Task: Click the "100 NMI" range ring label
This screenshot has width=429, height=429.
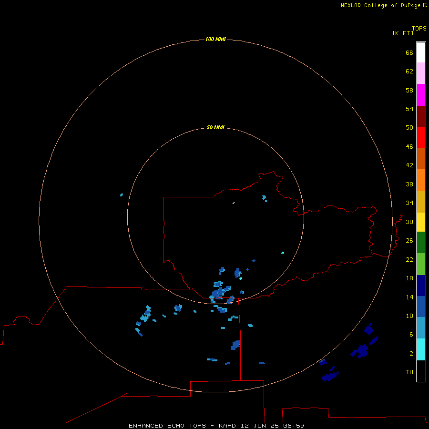Action: tap(215, 40)
